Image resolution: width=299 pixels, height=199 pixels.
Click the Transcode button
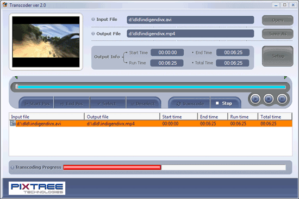tap(189, 104)
